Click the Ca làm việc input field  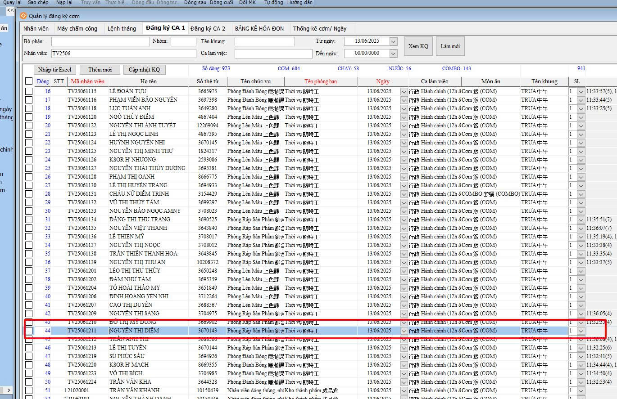point(273,54)
